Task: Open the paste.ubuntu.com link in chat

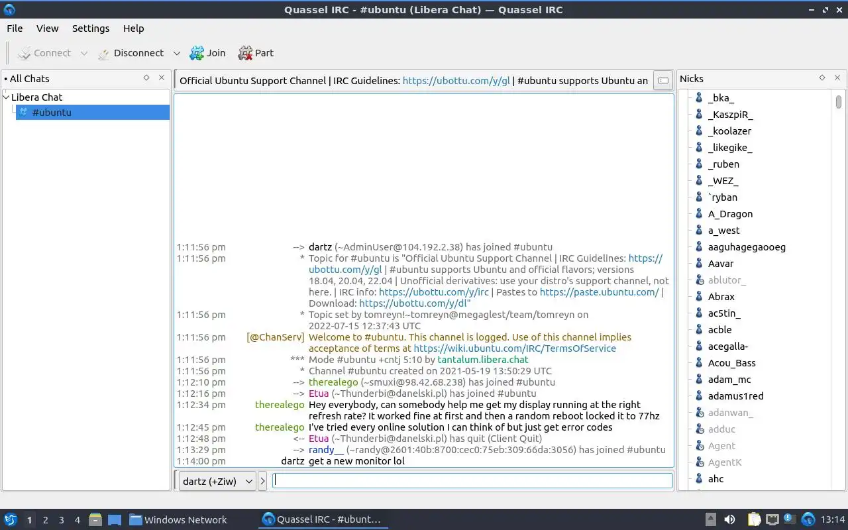Action: click(600, 292)
